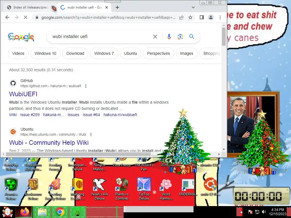Stop loading the page with X button
Screen dimensions: 291x218
26,17
